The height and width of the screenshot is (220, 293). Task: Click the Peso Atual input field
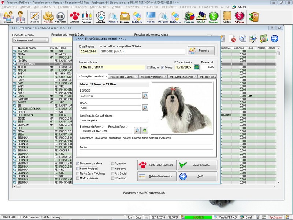click(x=208, y=67)
